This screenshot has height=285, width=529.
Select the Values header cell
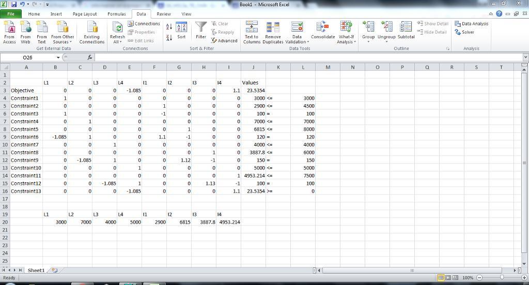pyautogui.click(x=253, y=83)
